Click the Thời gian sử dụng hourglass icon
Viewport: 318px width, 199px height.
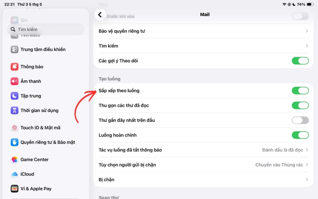click(x=14, y=111)
